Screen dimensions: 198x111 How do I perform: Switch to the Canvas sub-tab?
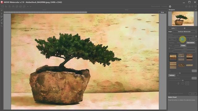[x=177, y=45]
